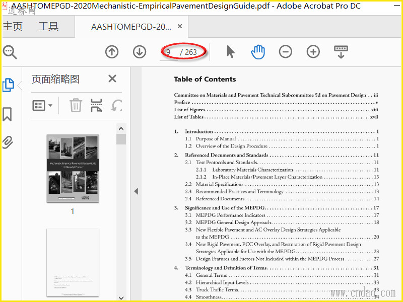The height and width of the screenshot is (302, 403).
Task: Open thumbnail options list dropdown
Action: [42, 105]
